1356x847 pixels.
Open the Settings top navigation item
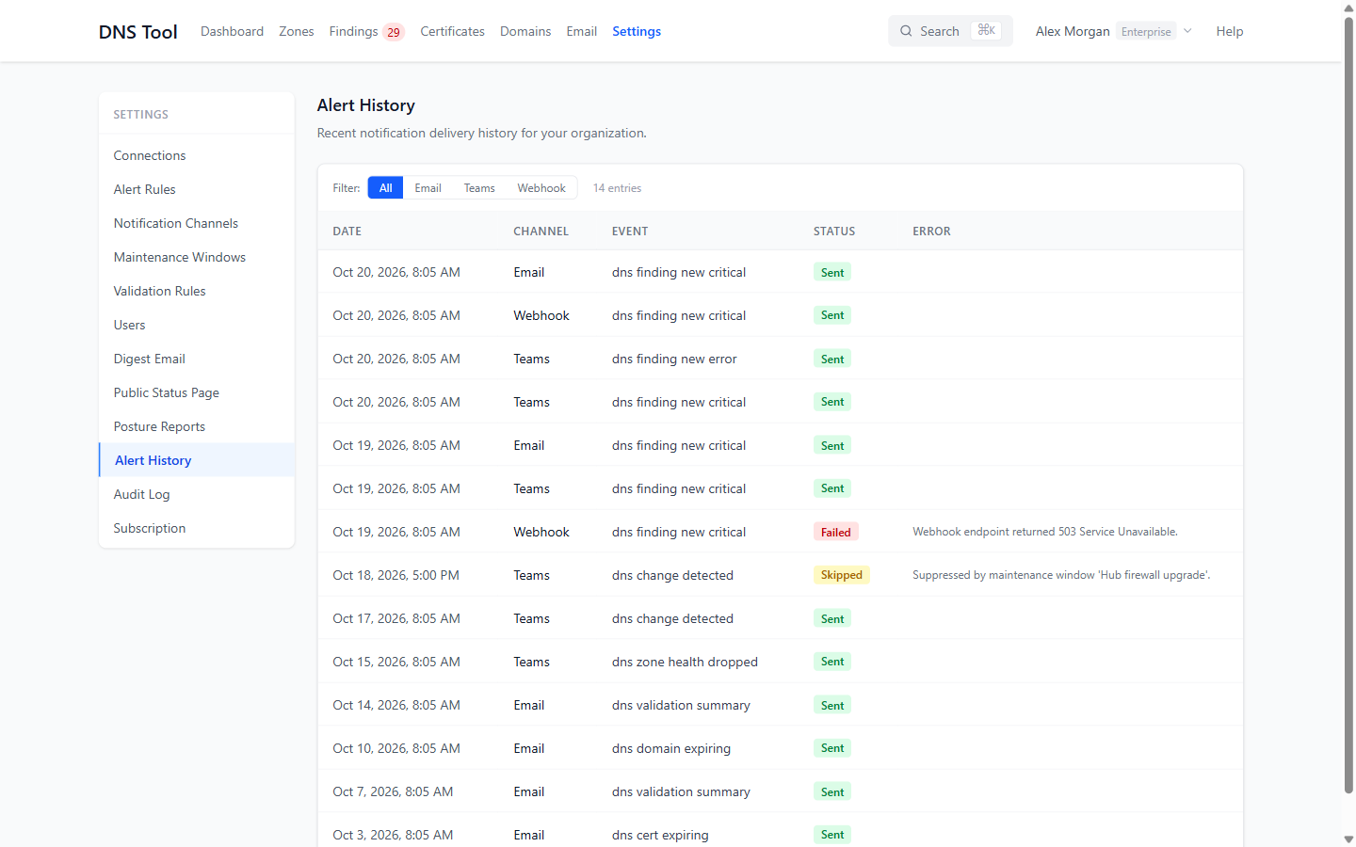click(x=637, y=31)
